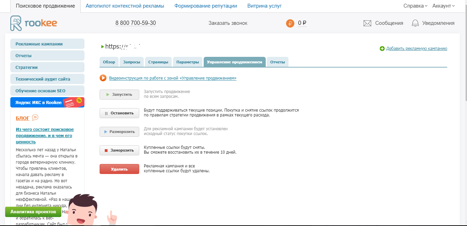The width and height of the screenshot is (467, 226).
Task: Click the green plus add campaign icon
Action: (382, 49)
